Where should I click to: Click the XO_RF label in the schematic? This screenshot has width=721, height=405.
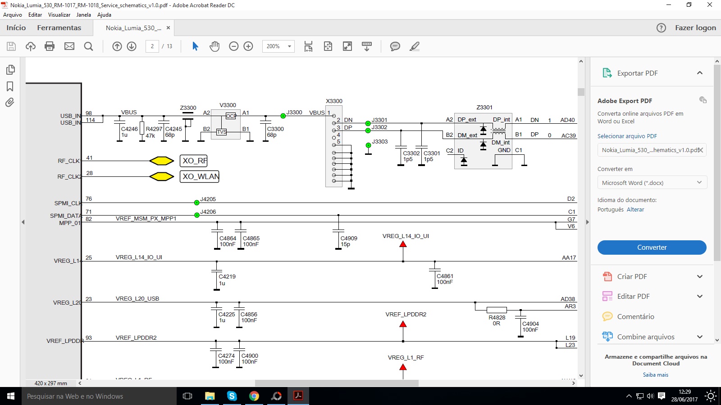(x=194, y=161)
